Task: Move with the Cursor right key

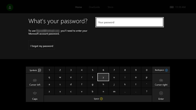Action: pyautogui.click(x=161, y=81)
